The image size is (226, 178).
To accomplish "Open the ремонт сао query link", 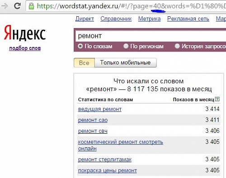I will point(93,120).
